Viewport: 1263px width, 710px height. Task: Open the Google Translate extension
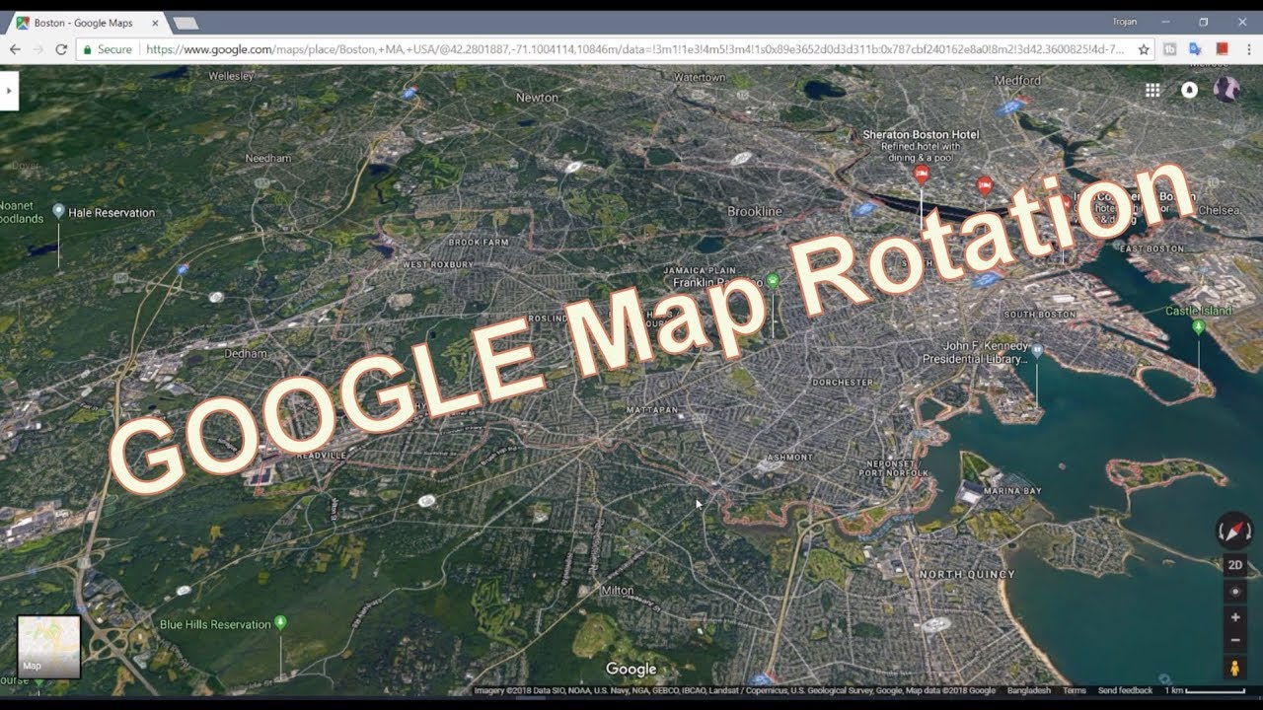point(1195,49)
